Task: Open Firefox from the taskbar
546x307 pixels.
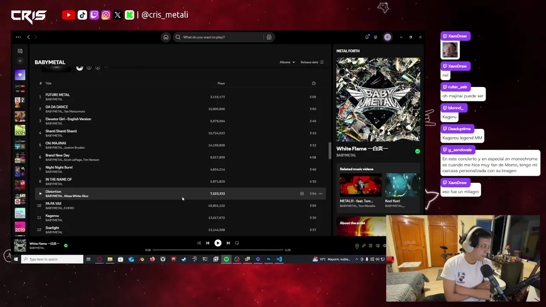Action: point(152,259)
